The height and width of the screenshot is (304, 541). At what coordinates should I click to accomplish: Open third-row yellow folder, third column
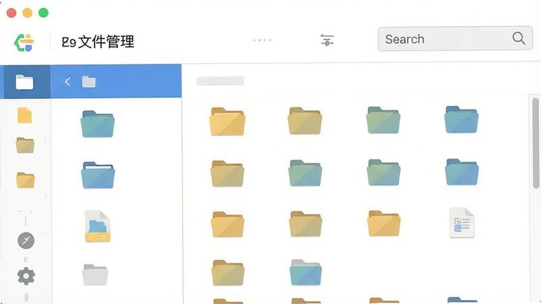coord(383,224)
